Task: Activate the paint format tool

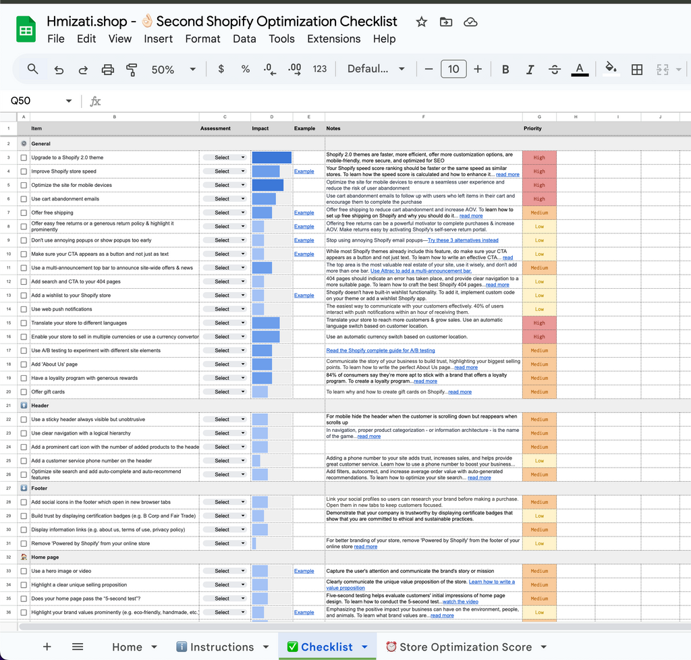Action: pos(132,70)
